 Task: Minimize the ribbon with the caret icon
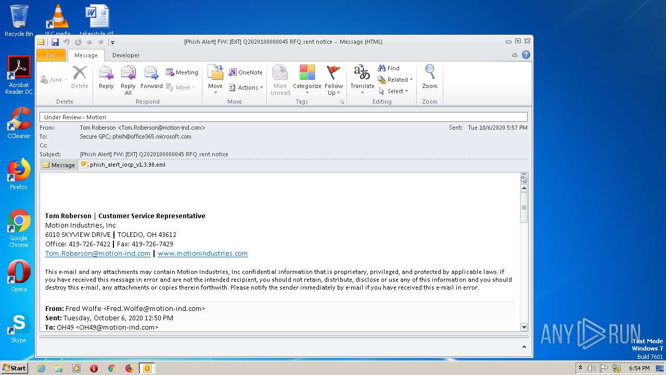pos(515,55)
